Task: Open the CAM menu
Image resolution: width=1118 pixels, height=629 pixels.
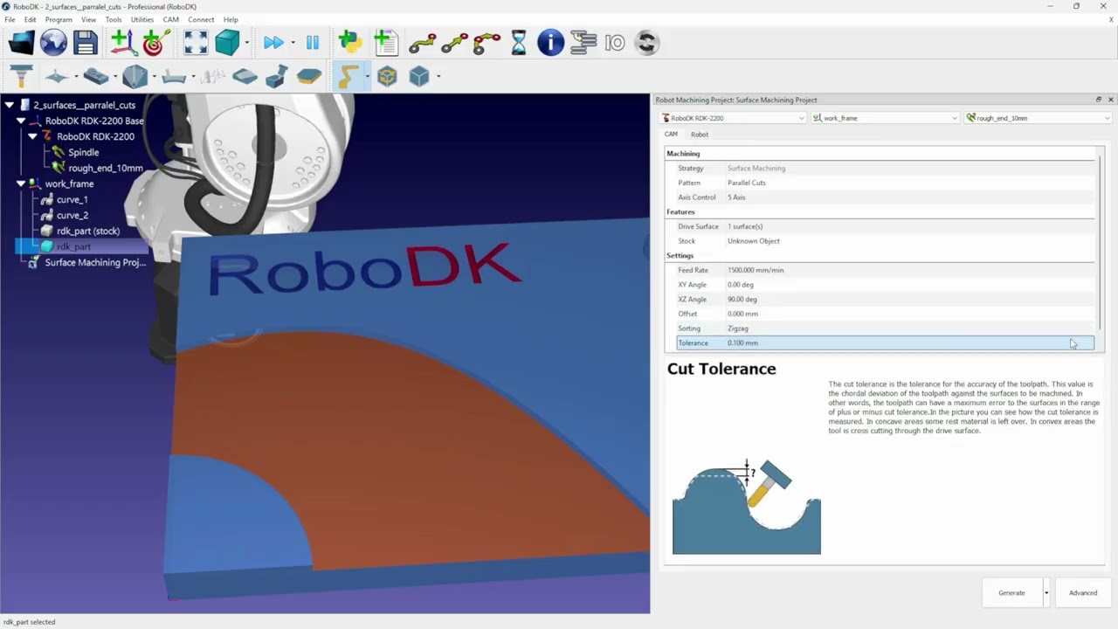Action: (170, 19)
